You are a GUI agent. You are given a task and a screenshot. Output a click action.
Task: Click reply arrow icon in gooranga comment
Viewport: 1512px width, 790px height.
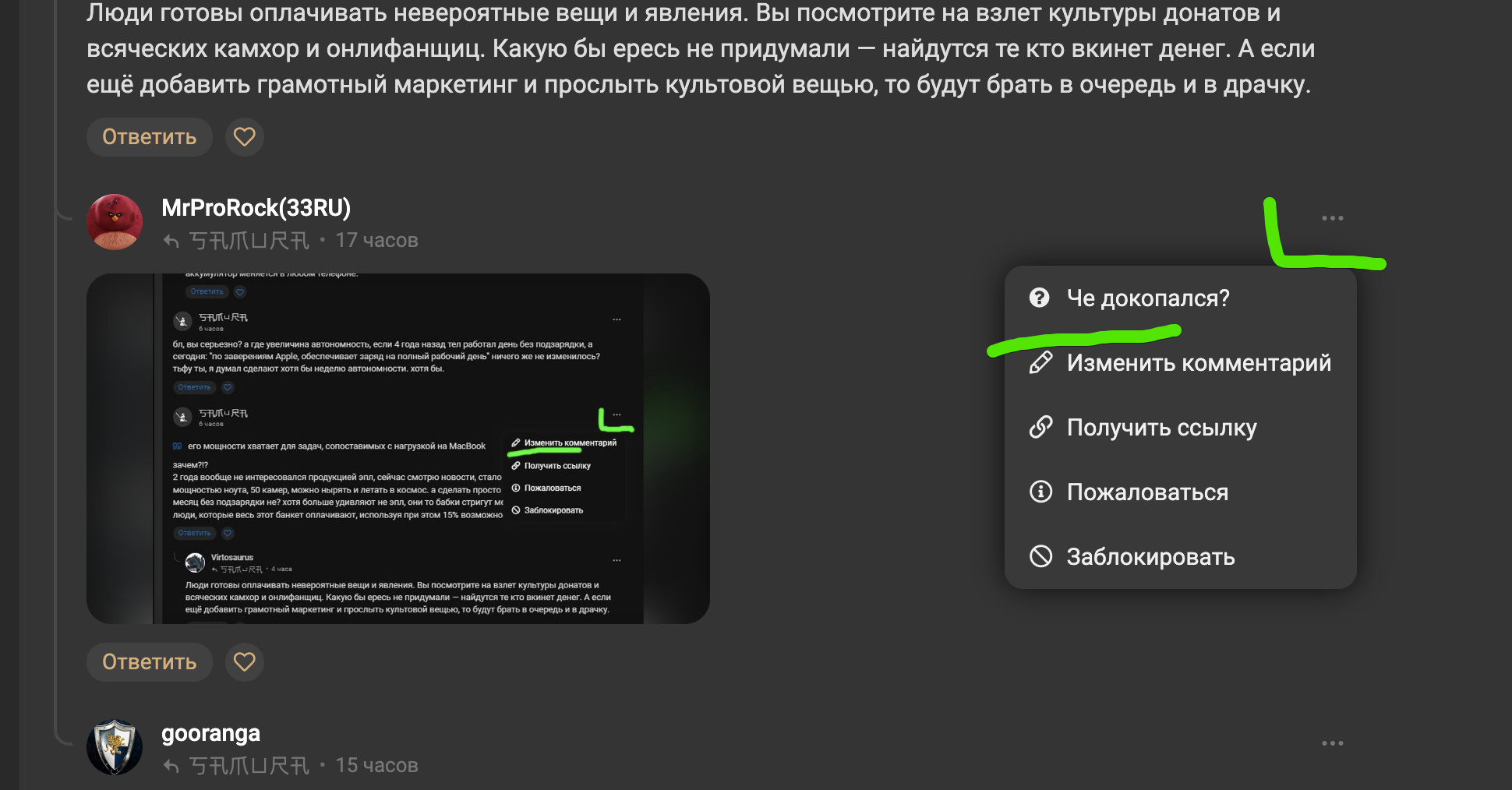coord(171,766)
